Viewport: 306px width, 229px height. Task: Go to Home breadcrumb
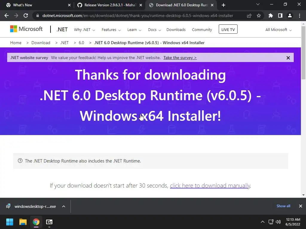16,43
